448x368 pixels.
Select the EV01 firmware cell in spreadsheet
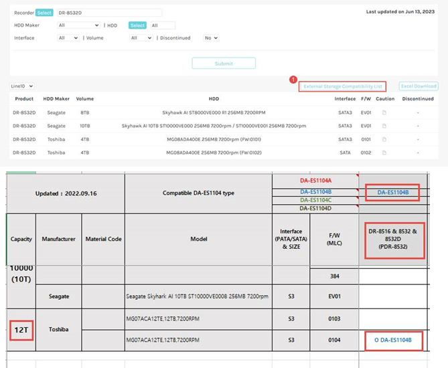[x=334, y=296]
